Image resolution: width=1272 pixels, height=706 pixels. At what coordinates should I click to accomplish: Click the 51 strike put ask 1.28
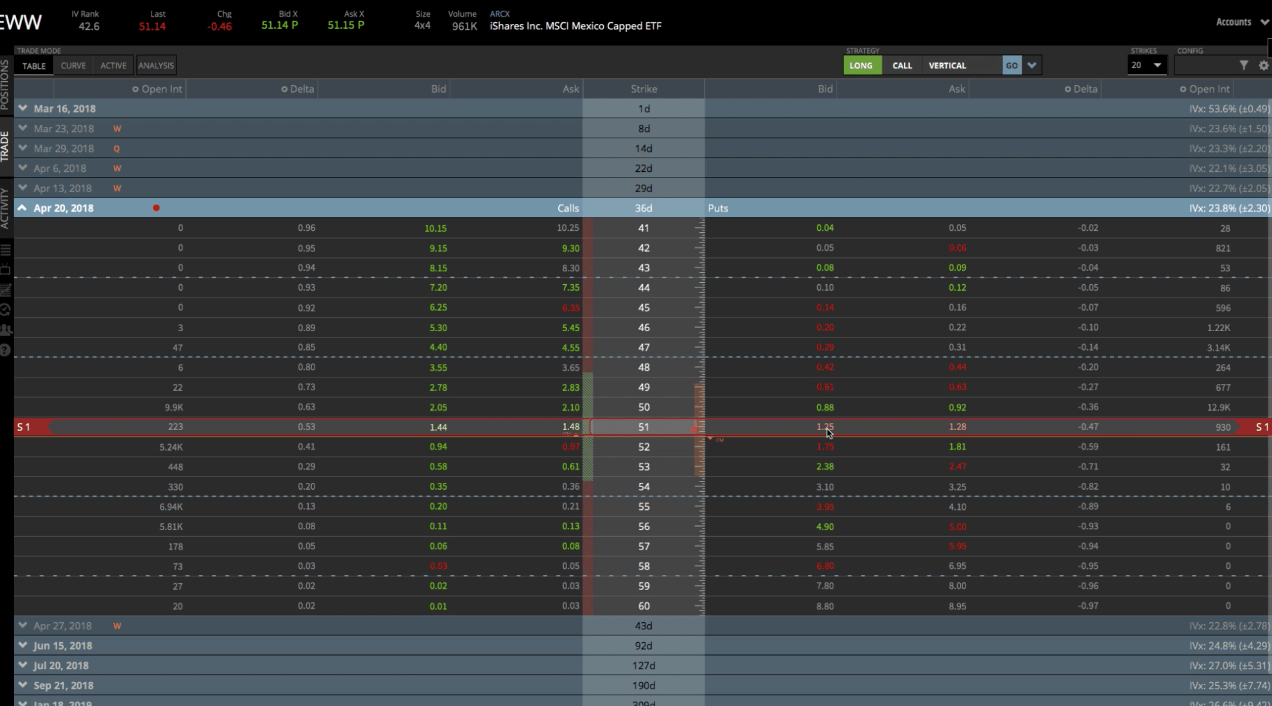957,426
